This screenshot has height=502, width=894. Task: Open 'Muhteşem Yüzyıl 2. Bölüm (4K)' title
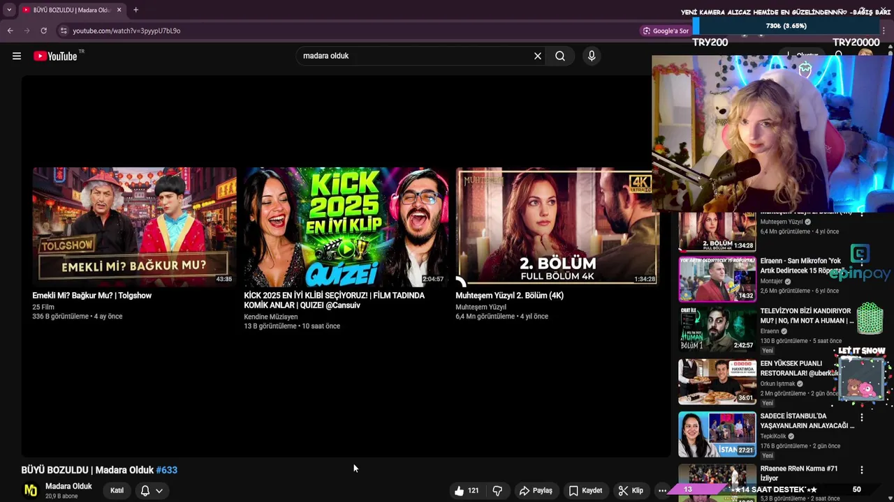[509, 296]
